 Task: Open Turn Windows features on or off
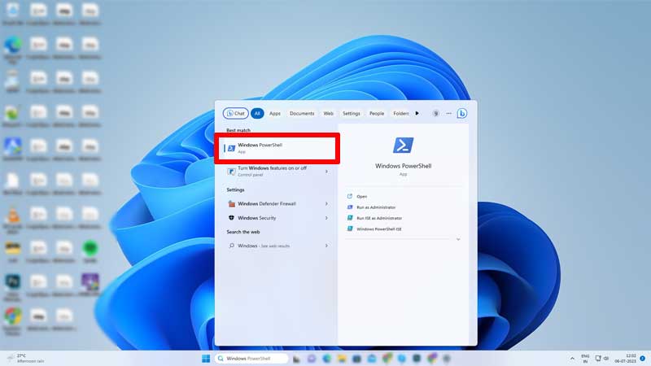(x=277, y=171)
